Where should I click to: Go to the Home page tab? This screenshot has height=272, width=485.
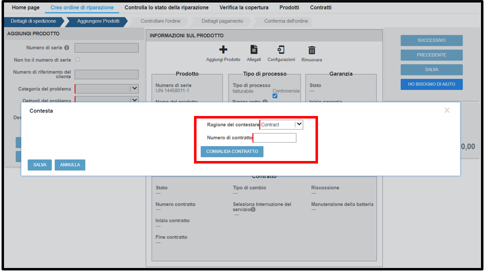25,7
